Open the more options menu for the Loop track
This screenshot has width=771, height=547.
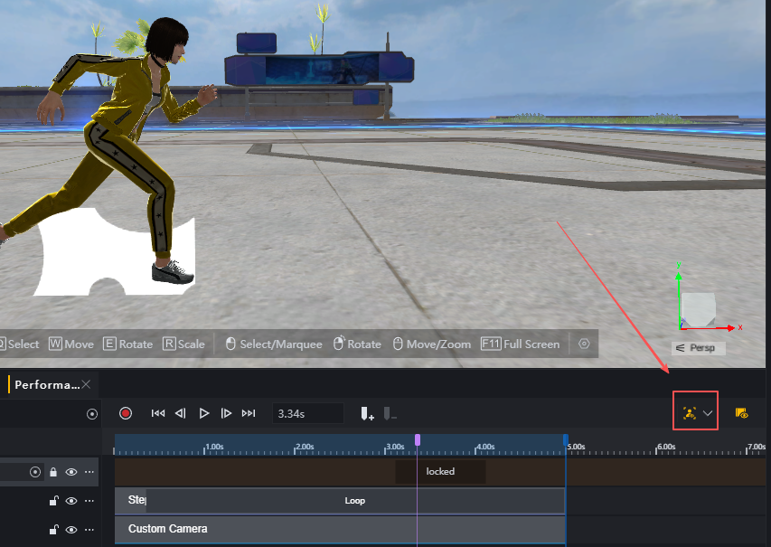coord(89,501)
